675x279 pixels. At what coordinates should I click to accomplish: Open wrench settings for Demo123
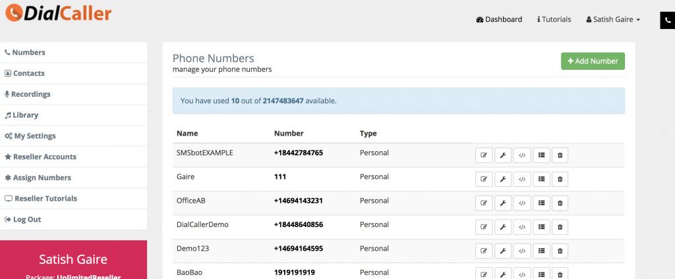(503, 251)
